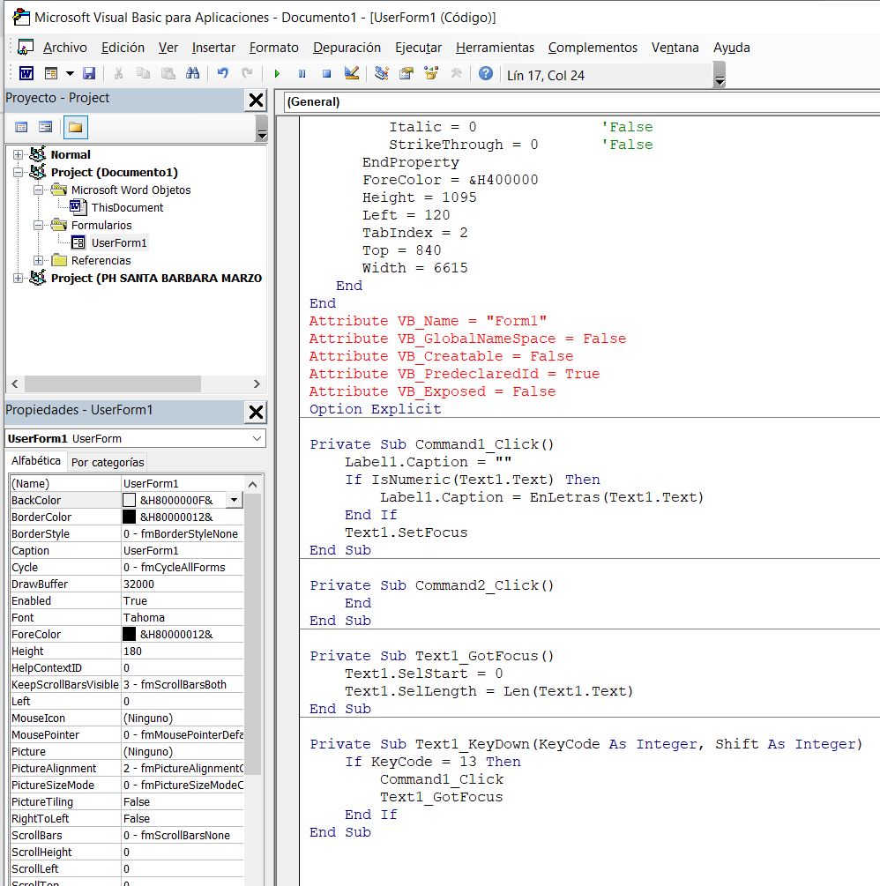Open the Ejecutar menu
Image resolution: width=880 pixels, height=886 pixels.
tap(418, 48)
